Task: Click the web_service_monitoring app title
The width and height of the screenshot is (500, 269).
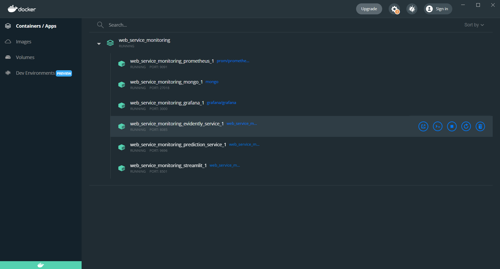Action: (144, 40)
